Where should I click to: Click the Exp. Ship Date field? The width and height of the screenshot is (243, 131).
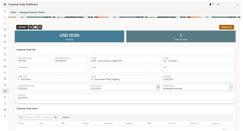pos(123,87)
